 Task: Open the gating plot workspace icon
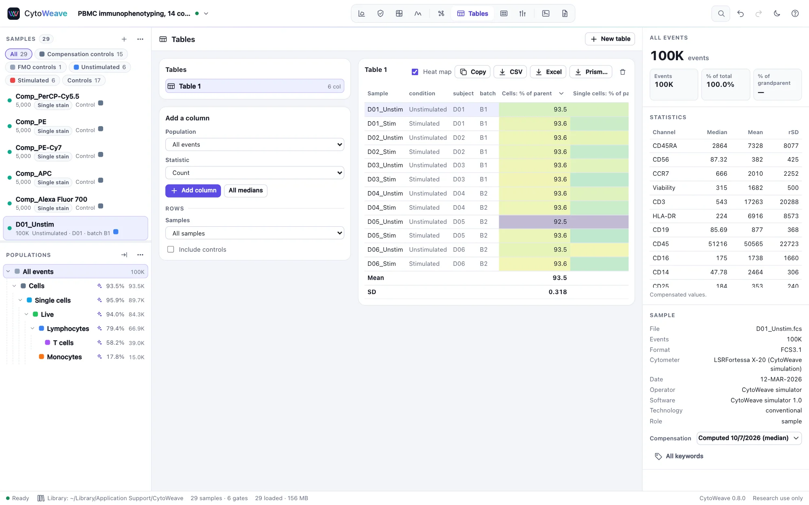(x=362, y=13)
